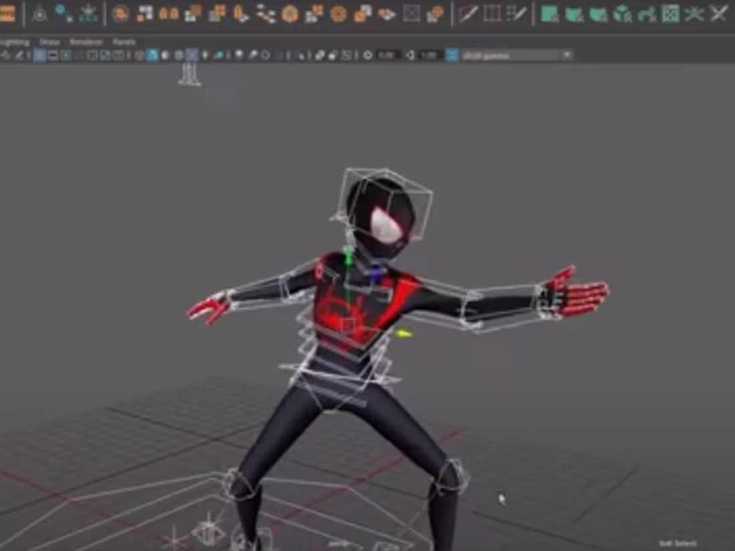
Task: Click the blue Z-axis manipulator handle
Action: (376, 273)
